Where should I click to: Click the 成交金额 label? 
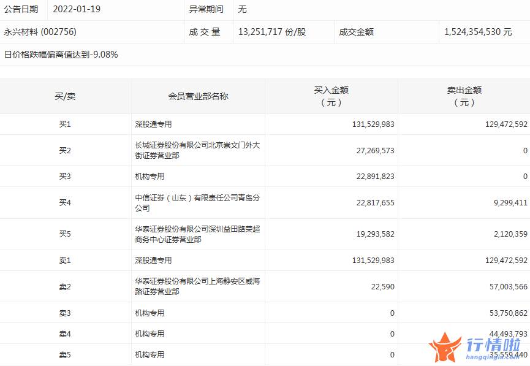click(x=356, y=32)
